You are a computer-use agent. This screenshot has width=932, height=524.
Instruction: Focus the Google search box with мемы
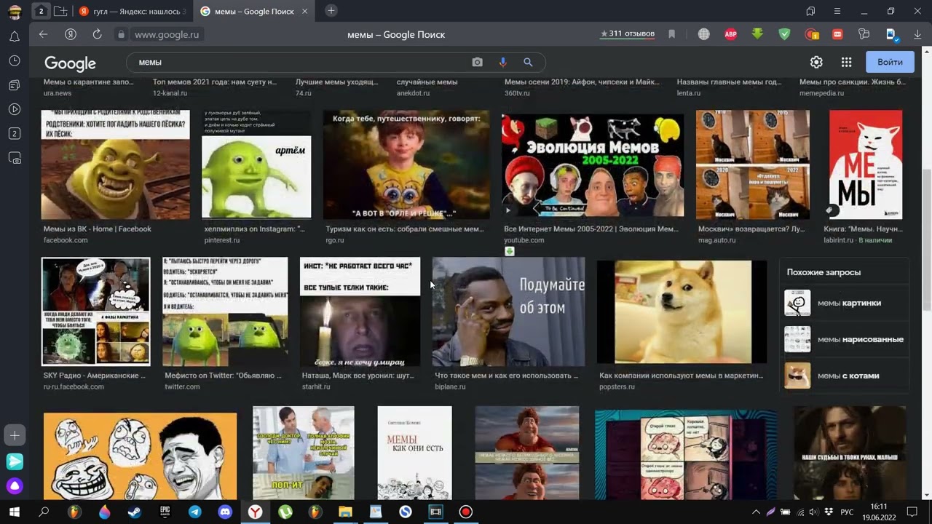302,63
